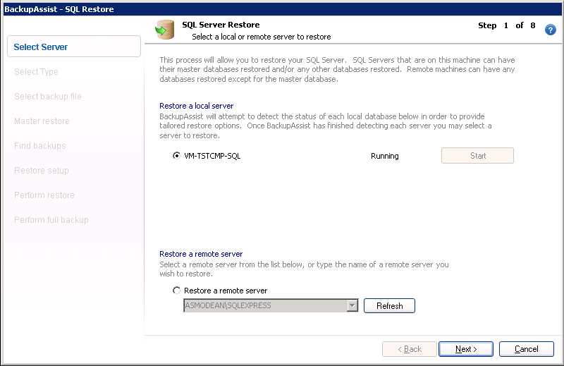Click the Start button for VM-TSTCMP-SQL
564x366 pixels.
click(477, 155)
